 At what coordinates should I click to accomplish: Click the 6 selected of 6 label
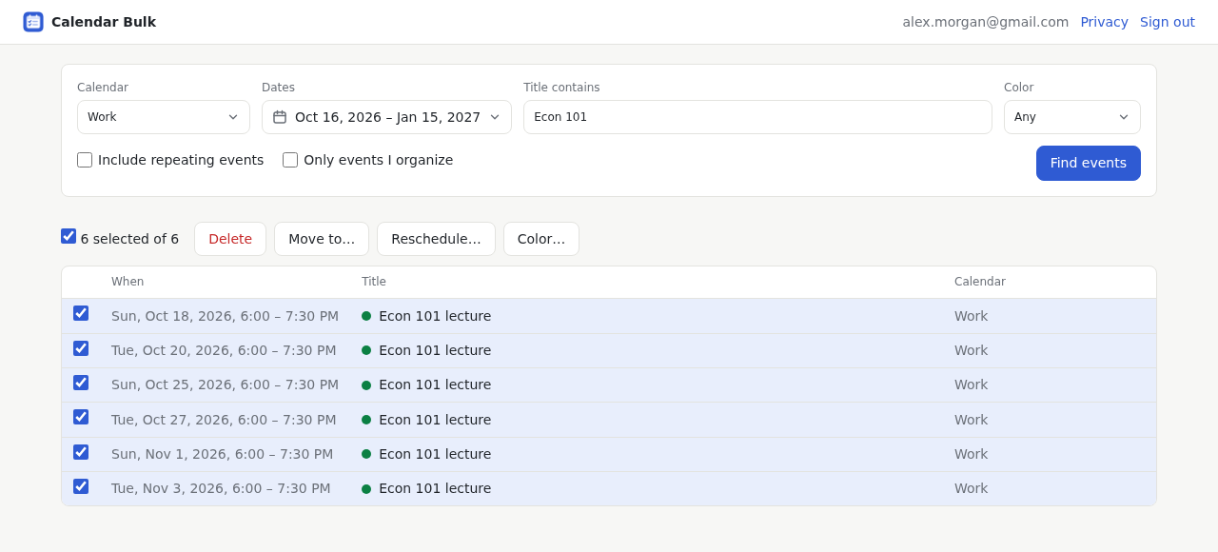(129, 239)
